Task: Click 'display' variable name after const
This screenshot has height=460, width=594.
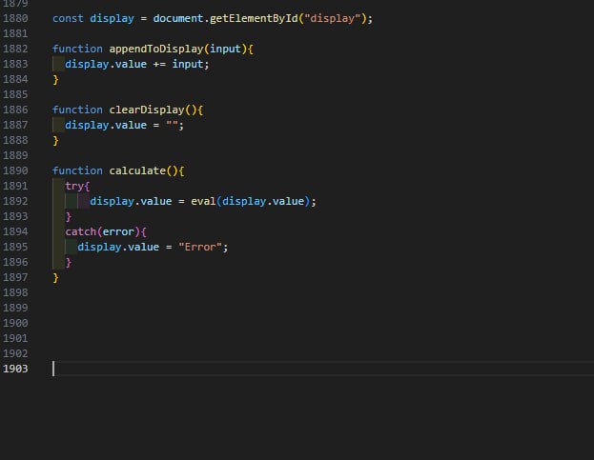Action: coord(112,18)
